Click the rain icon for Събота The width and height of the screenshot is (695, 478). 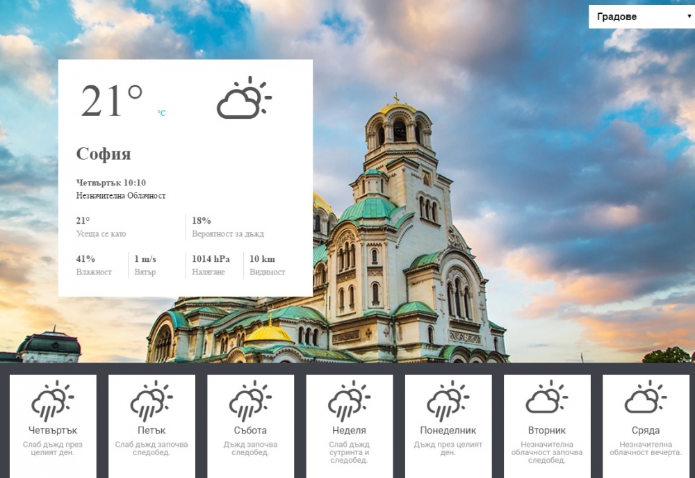coord(250,400)
